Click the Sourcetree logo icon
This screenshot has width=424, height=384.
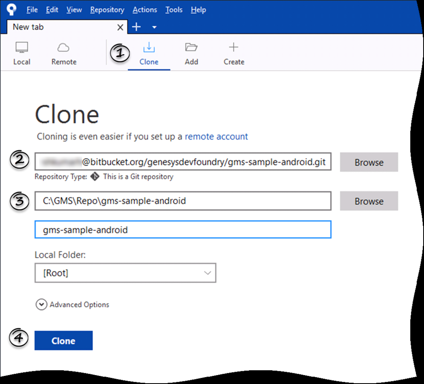coord(12,9)
